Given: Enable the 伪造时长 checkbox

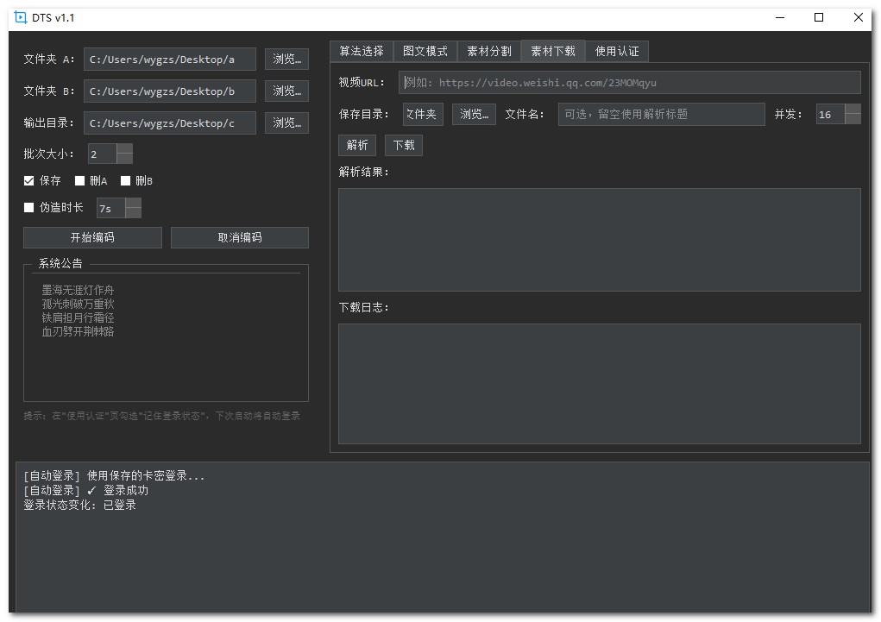Looking at the screenshot, I should [x=29, y=207].
